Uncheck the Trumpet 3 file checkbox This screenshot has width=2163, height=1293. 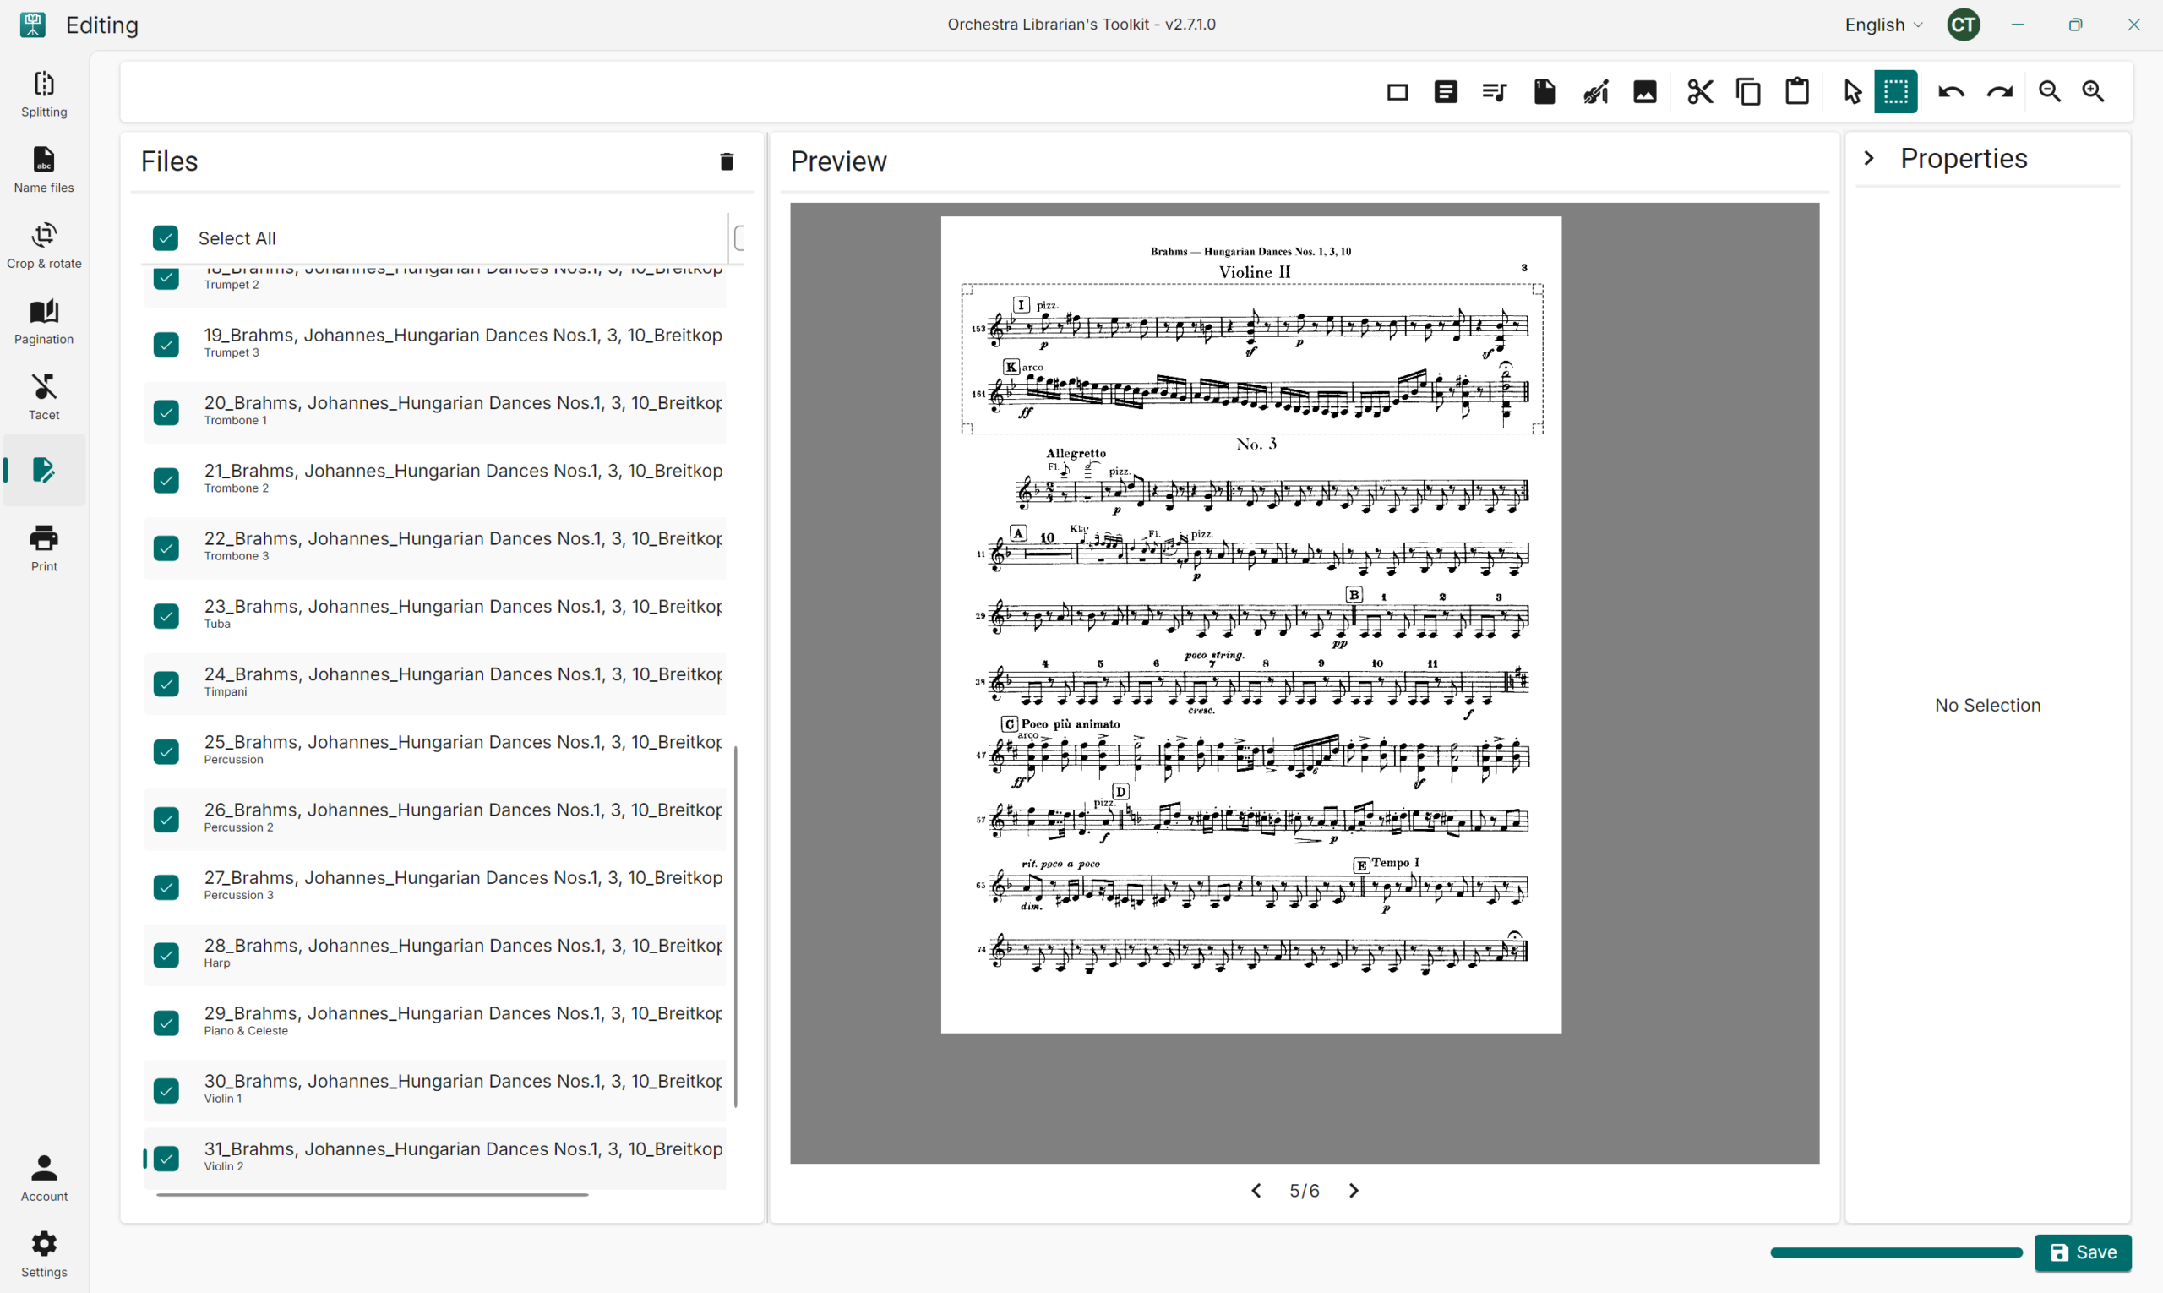tap(166, 345)
